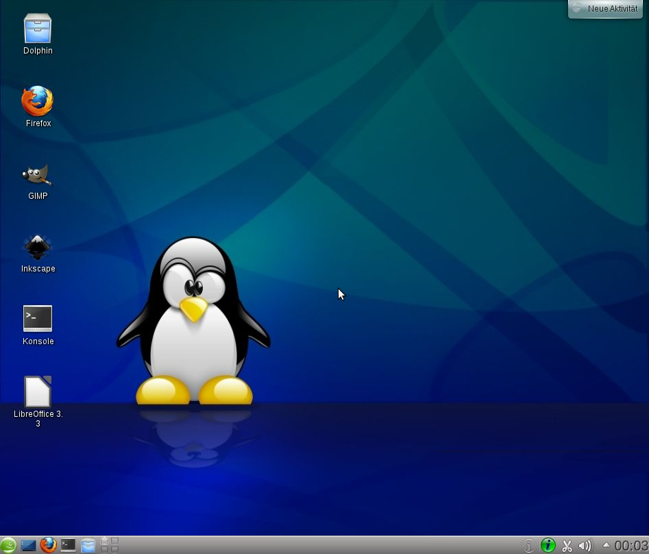Click the gray notifications info icon
The image size is (649, 554).
(x=528, y=545)
